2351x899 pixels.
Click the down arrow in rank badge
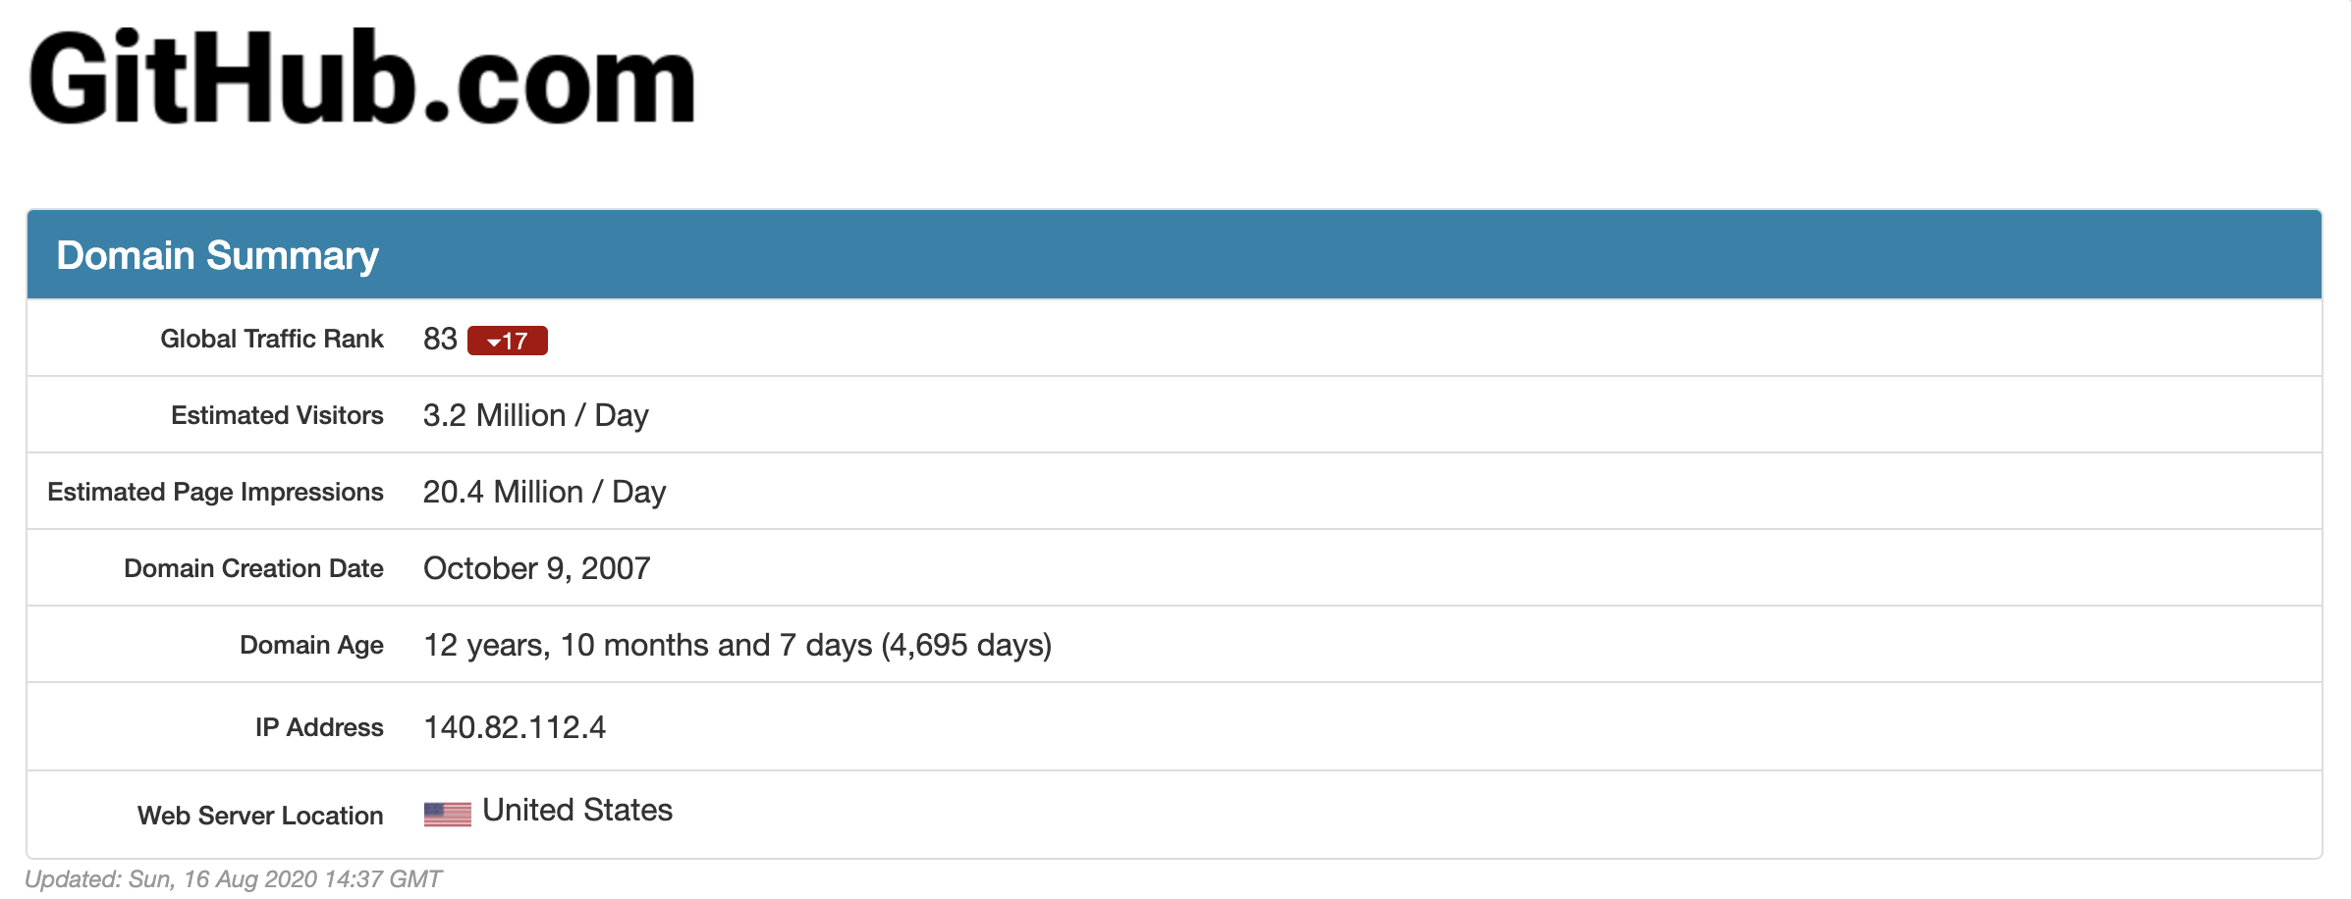(493, 343)
